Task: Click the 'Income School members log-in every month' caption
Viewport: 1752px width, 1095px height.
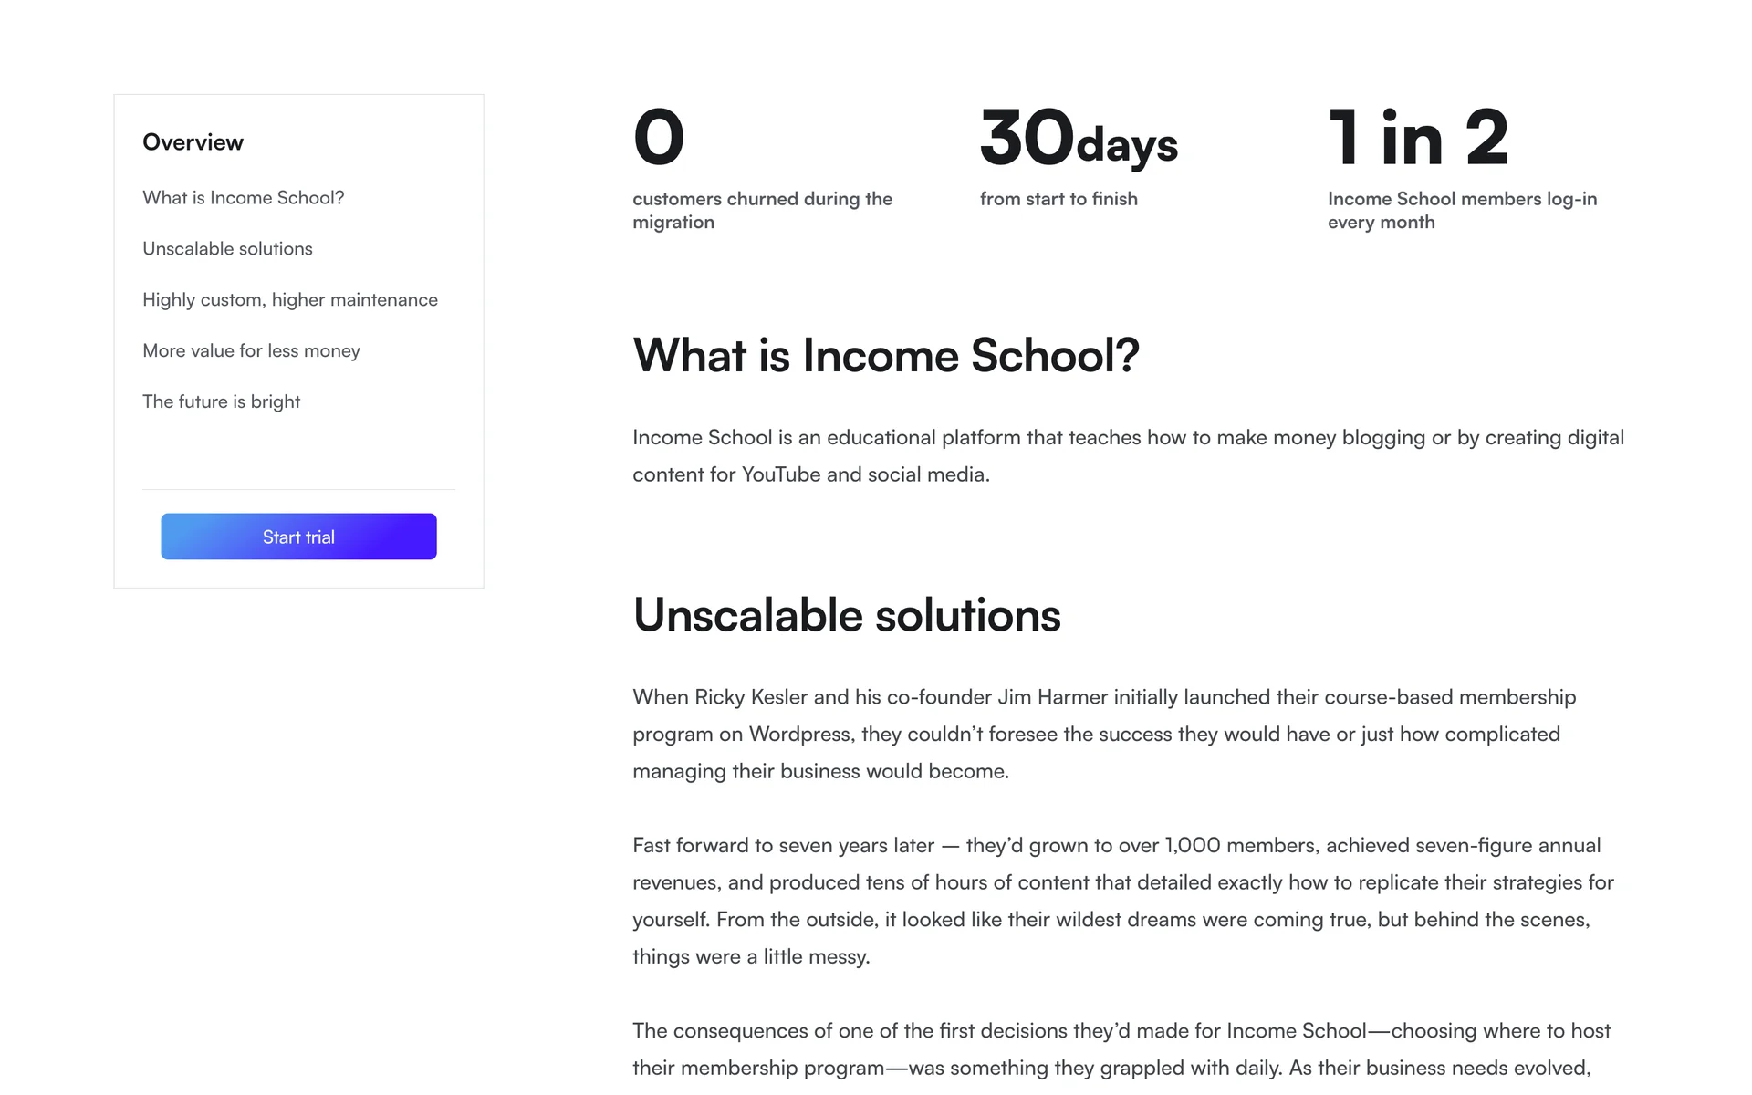Action: coord(1462,211)
